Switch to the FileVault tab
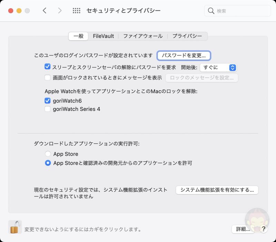The width and height of the screenshot is (276, 242). 103,36
